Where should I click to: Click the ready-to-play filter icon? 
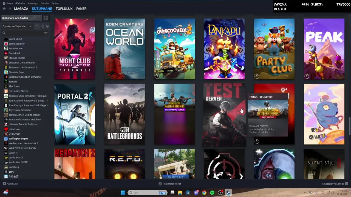(x=47, y=26)
